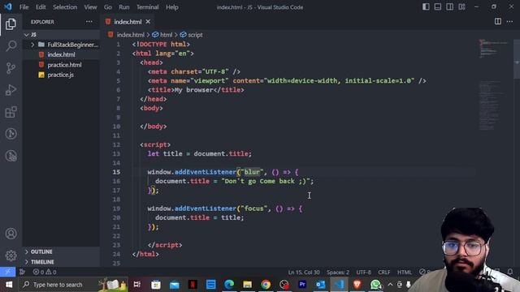Open editor More Actions ellipsis

pos(509,22)
